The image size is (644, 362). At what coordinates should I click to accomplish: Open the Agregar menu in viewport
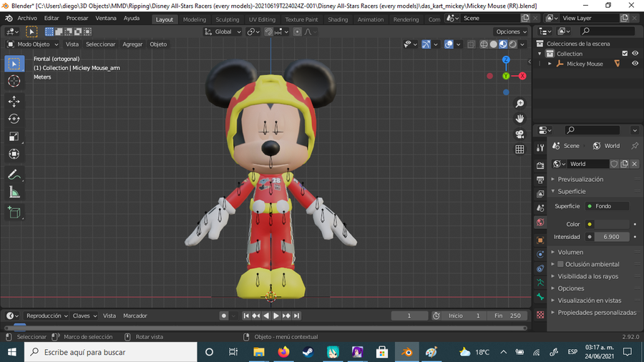point(132,44)
